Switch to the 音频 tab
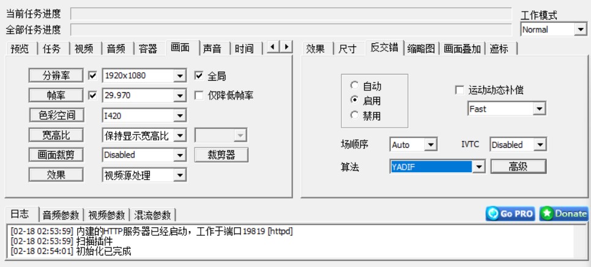591x267 pixels. click(116, 49)
